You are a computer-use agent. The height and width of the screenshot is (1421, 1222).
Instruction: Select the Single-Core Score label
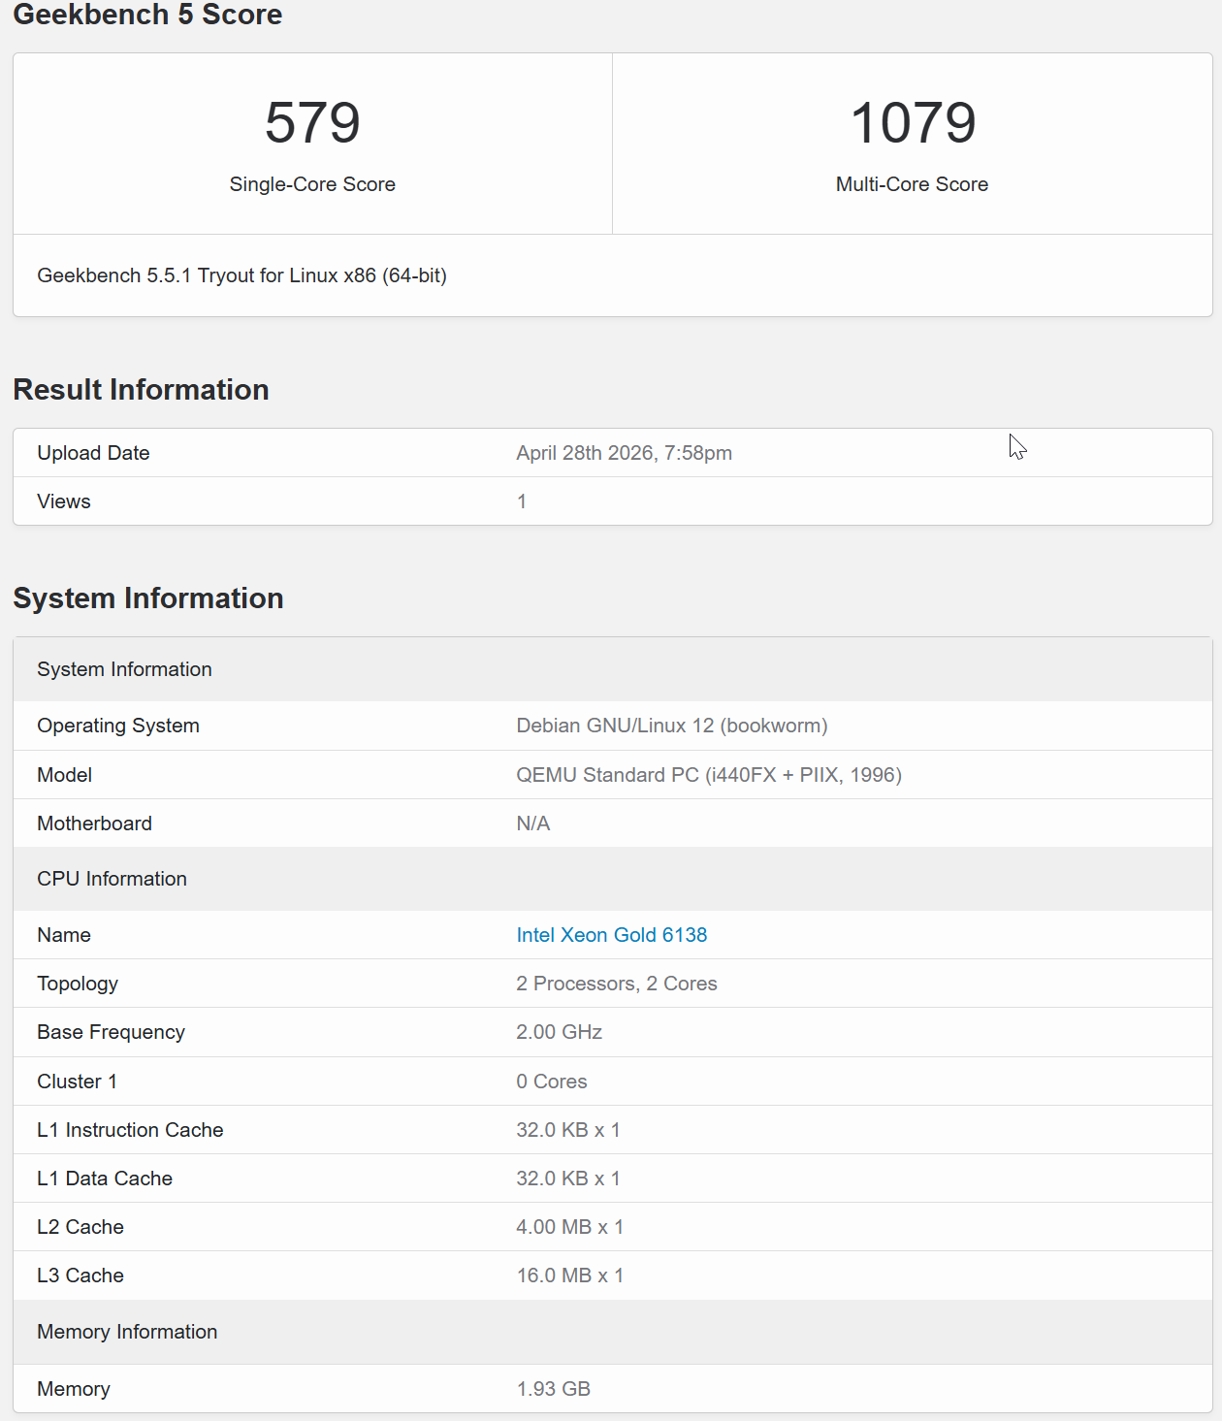[x=312, y=184]
